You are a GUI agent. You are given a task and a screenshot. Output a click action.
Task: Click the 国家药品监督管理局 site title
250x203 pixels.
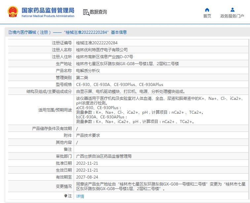48,10
